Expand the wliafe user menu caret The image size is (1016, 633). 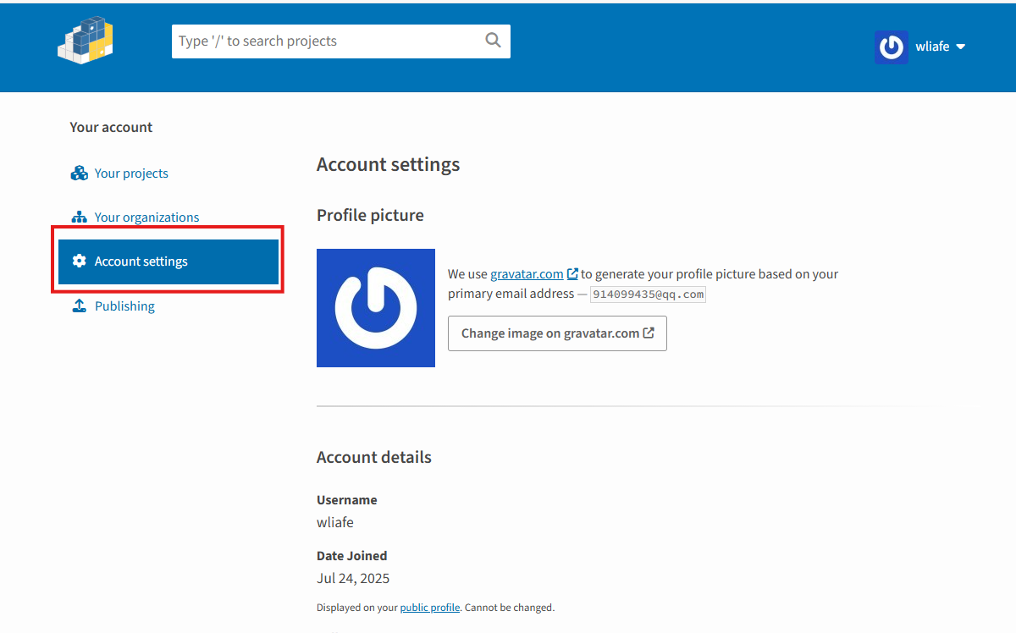(961, 47)
